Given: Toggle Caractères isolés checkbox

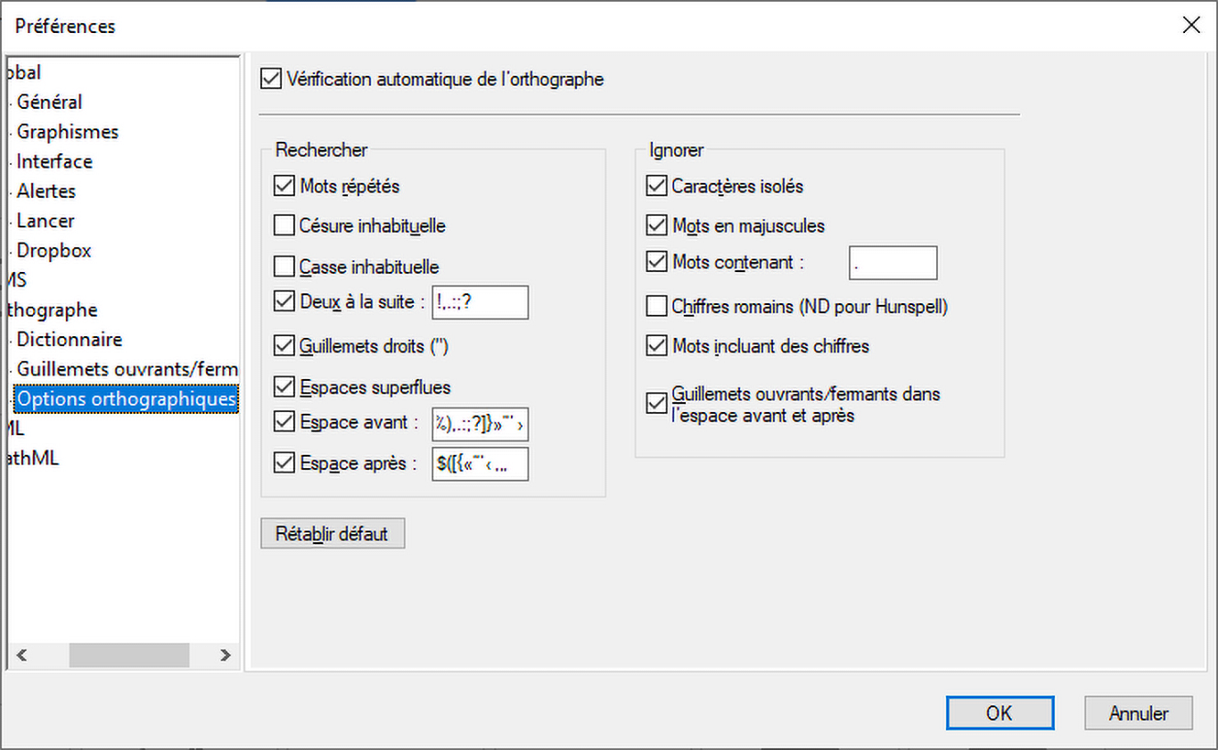Looking at the screenshot, I should pos(656,186).
